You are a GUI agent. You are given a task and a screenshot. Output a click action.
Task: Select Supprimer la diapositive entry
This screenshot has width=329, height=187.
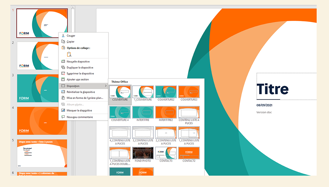point(84,74)
